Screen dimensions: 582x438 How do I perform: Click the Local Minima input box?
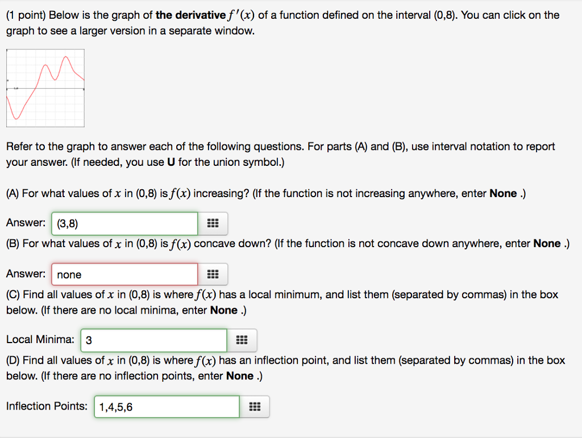coord(153,340)
